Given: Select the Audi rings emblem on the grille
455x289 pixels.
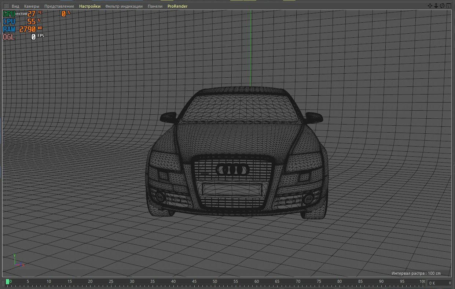Looking at the screenshot, I should tap(232, 169).
